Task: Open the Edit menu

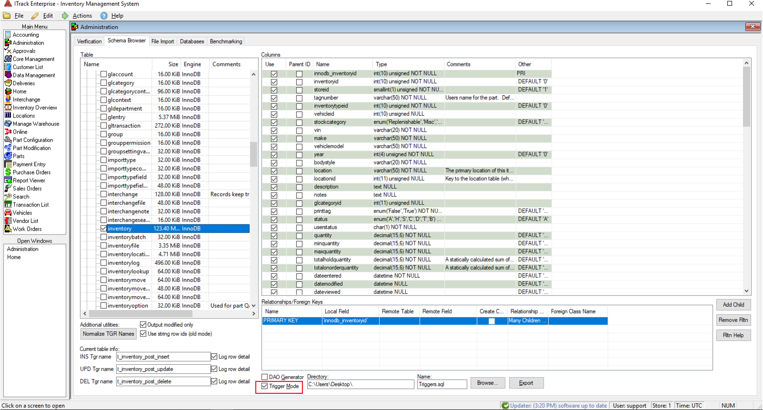Action: point(48,16)
